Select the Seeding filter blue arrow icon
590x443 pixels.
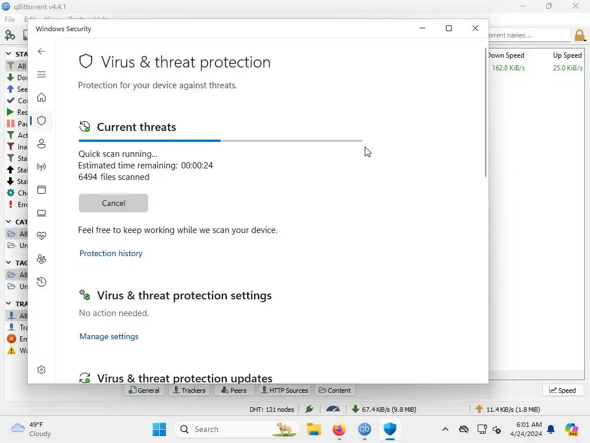coord(10,89)
